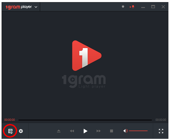170x139 pixels.
Task: Stop playback with the square button
Action: 111,131
